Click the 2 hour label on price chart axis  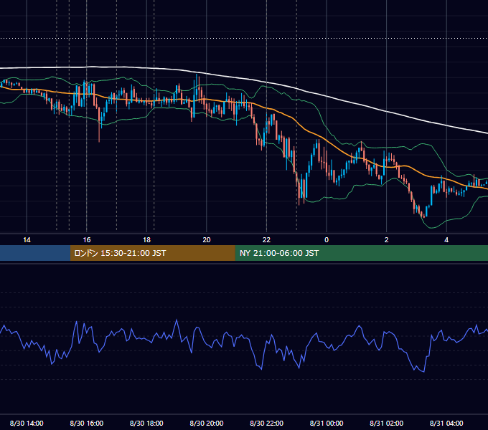tap(387, 240)
